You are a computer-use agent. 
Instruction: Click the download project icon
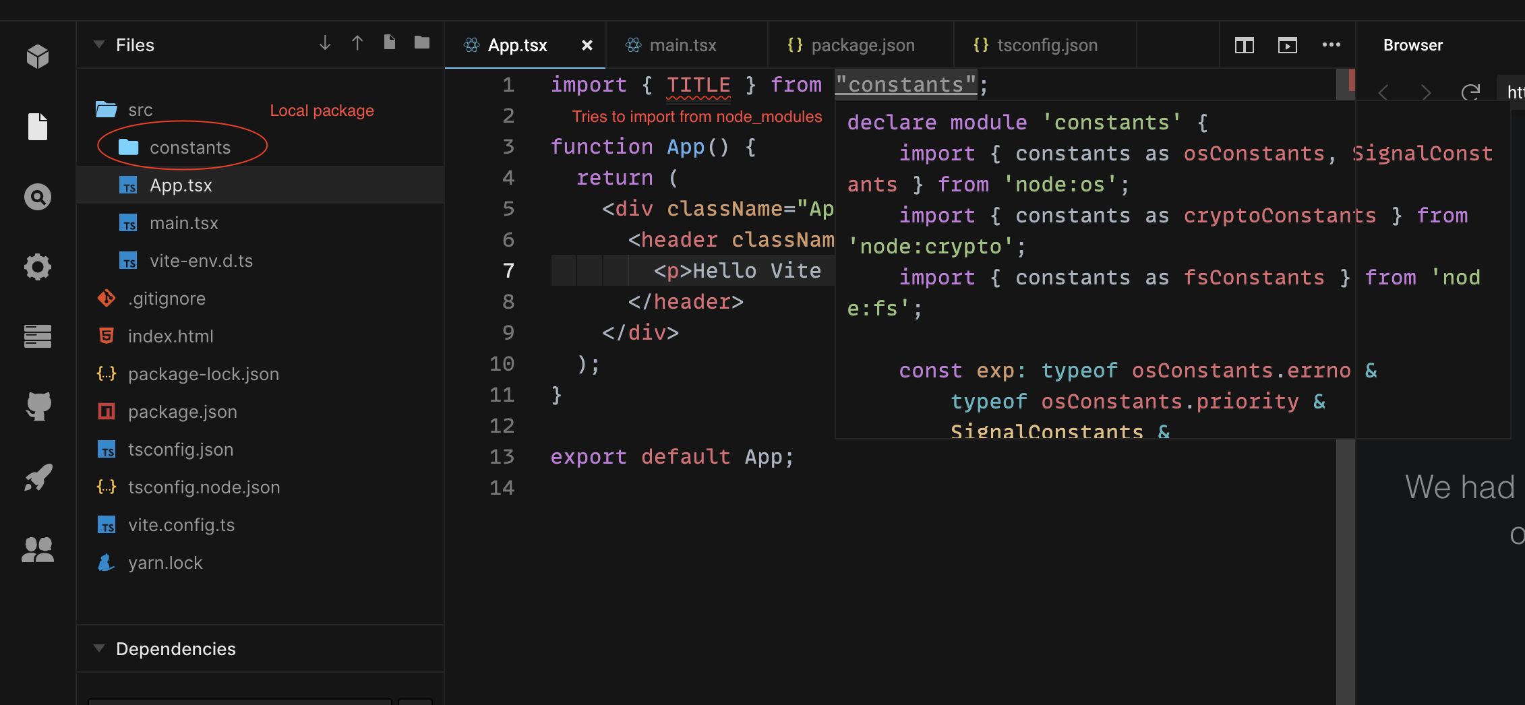pyautogui.click(x=324, y=43)
